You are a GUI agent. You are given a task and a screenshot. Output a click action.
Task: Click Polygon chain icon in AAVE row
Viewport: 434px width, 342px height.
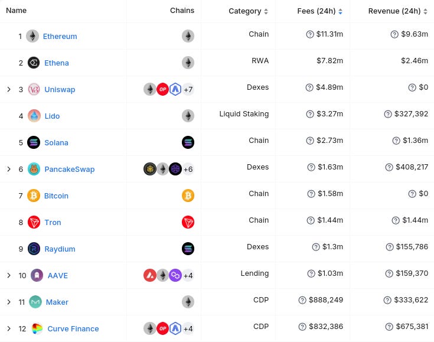click(175, 275)
